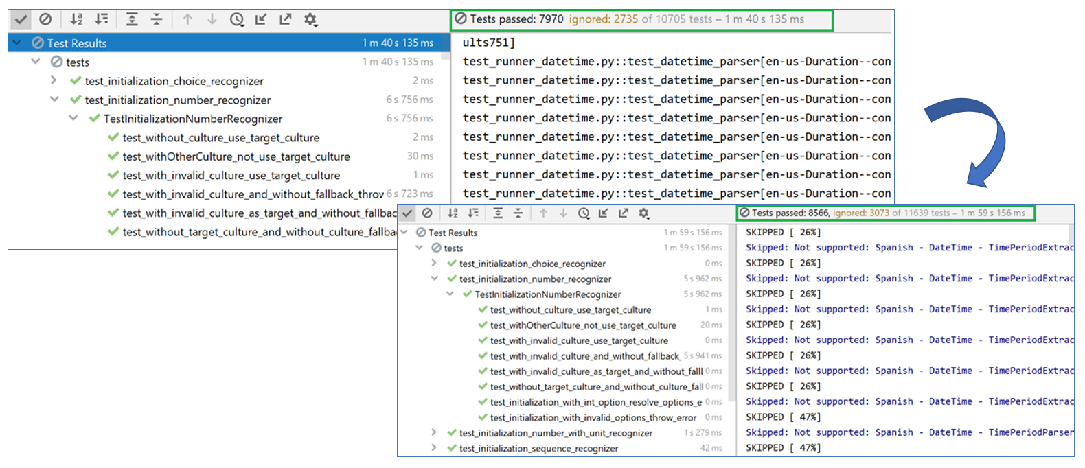Open test history clock in 1 m 59 s panel
Image resolution: width=1085 pixels, height=468 pixels.
click(584, 213)
